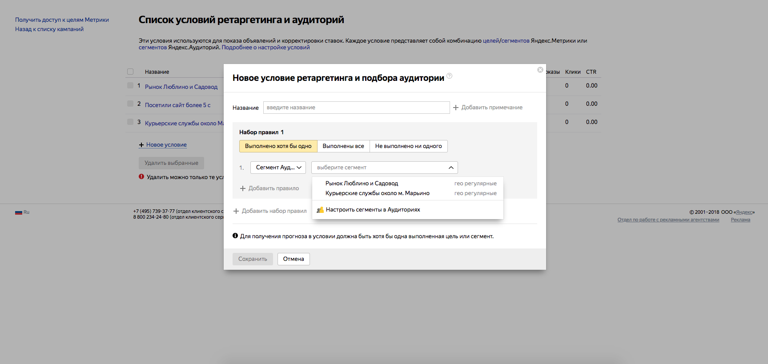Screen dimensions: 768x364
Task: Close the new retargeting condition dialog
Action: pos(540,70)
